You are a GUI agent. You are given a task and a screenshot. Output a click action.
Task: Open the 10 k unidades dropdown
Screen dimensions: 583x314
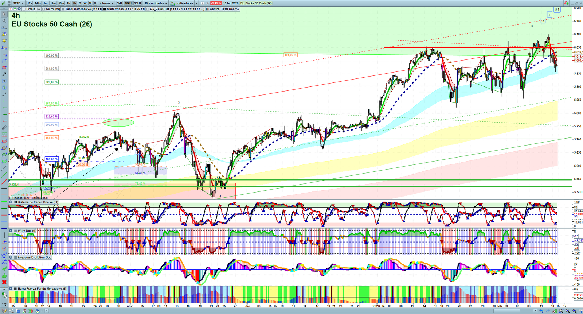(x=156, y=3)
